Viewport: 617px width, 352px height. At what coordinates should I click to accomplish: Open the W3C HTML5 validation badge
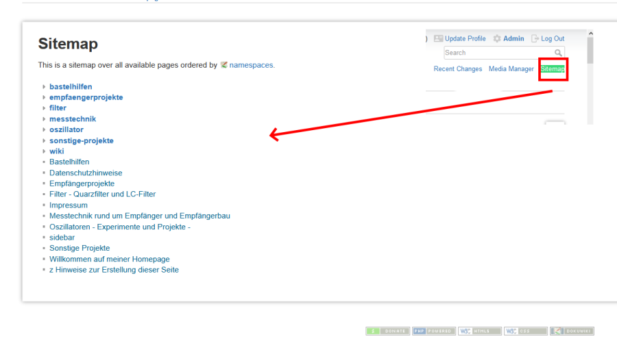(480, 331)
